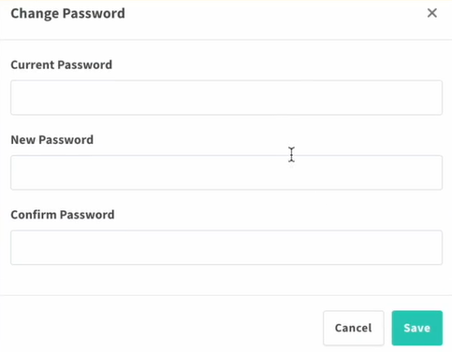Activate the last password entry box
The height and width of the screenshot is (352, 452).
[x=226, y=247]
